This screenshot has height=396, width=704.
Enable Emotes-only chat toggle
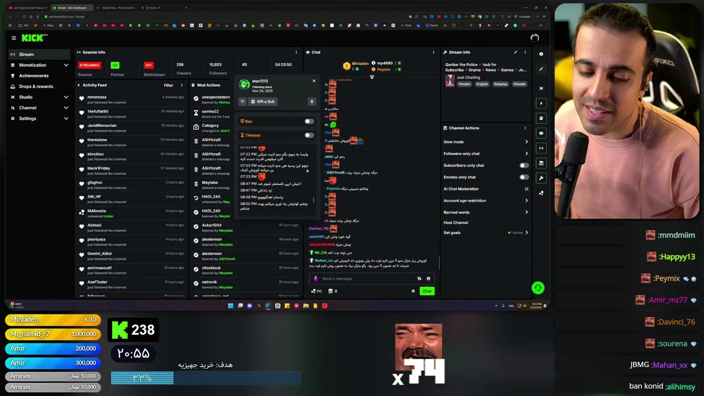(524, 177)
